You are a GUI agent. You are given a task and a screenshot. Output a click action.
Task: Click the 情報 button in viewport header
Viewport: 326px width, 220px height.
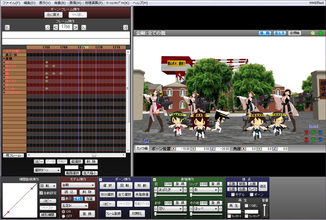tap(265, 33)
